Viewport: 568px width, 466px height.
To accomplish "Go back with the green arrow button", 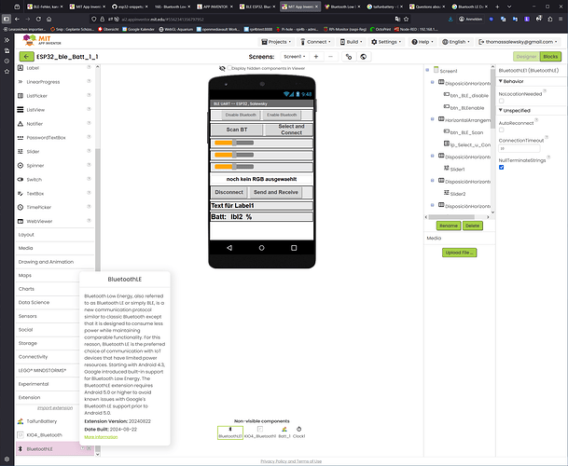I will (x=26, y=57).
